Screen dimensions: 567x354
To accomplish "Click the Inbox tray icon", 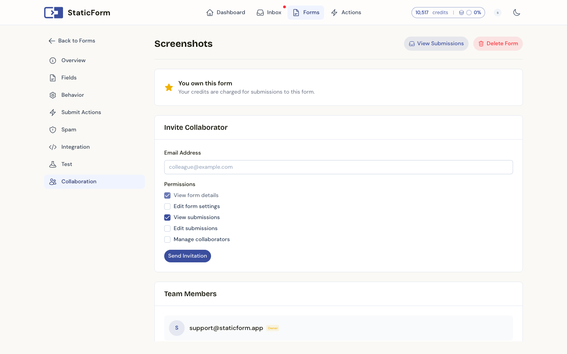I will pyautogui.click(x=260, y=13).
